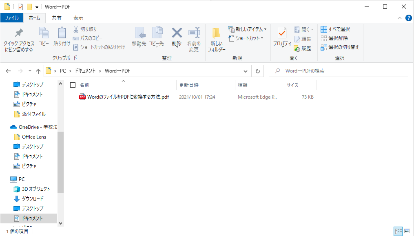This screenshot has height=236, width=414.
Task: Click the Paste clipboard icon
Action: click(62, 36)
